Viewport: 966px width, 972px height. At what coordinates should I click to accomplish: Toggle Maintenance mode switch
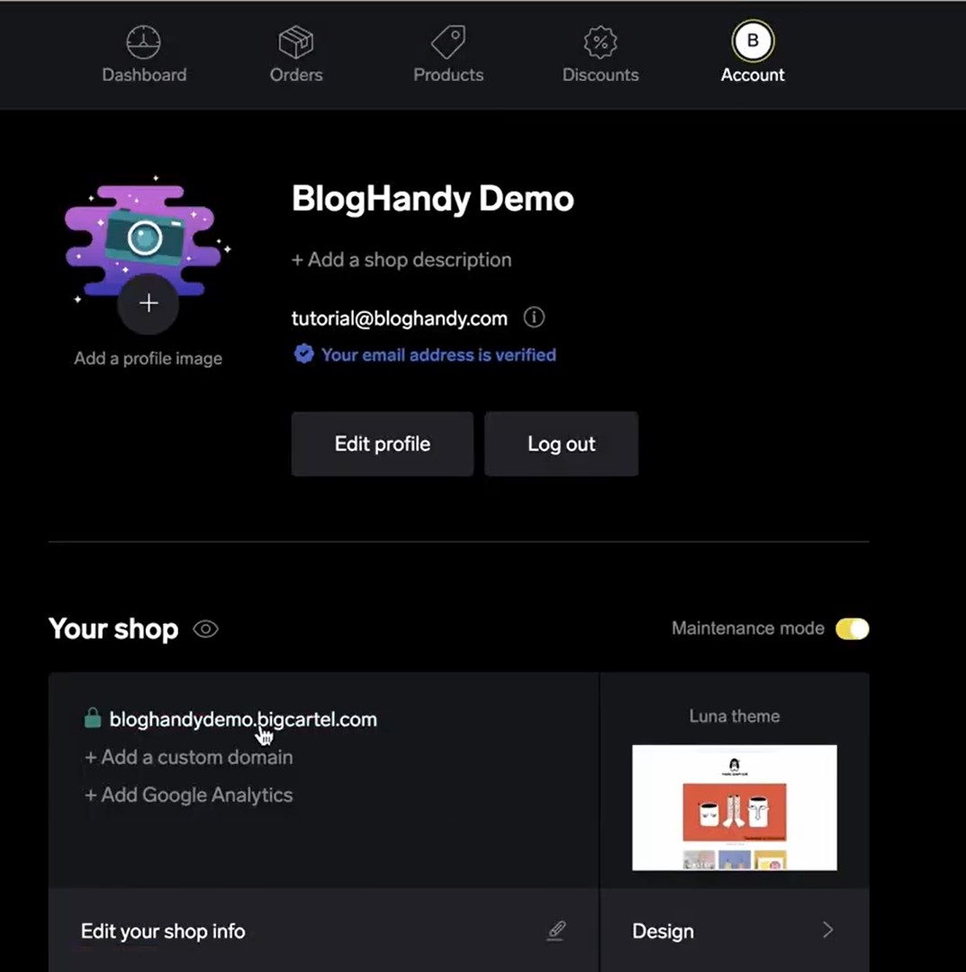click(x=852, y=628)
